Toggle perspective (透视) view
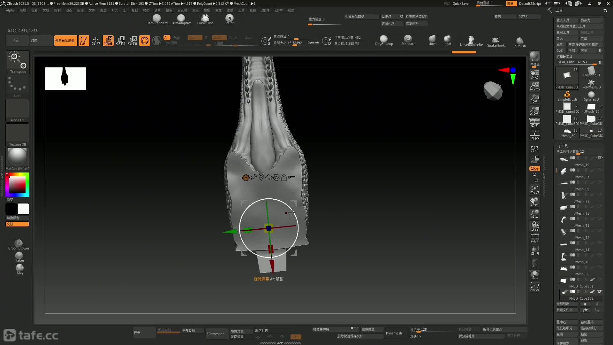Screen dimensions: 613x345 click(x=534, y=123)
